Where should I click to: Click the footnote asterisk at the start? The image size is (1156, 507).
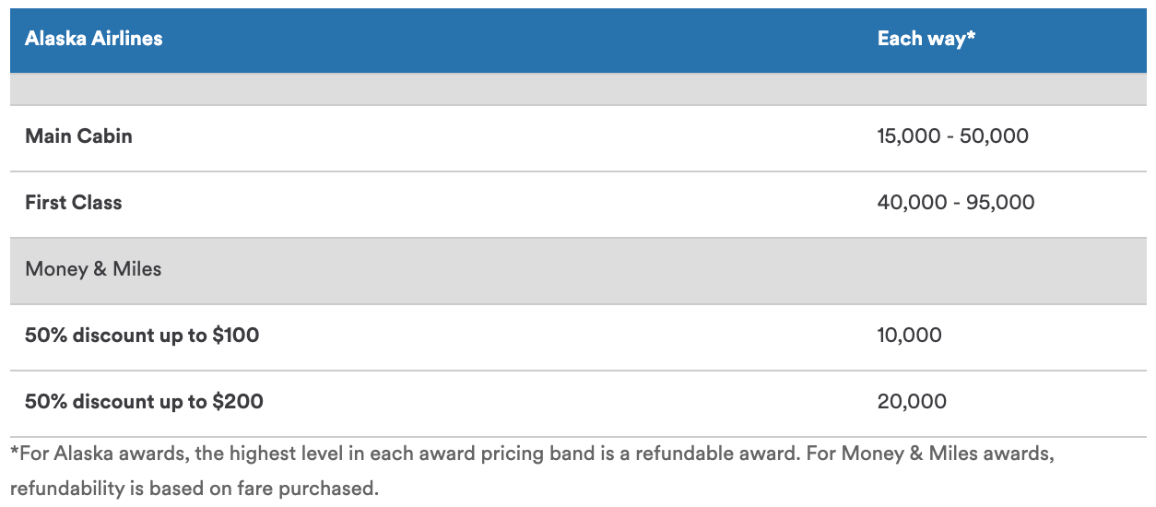tap(15, 452)
